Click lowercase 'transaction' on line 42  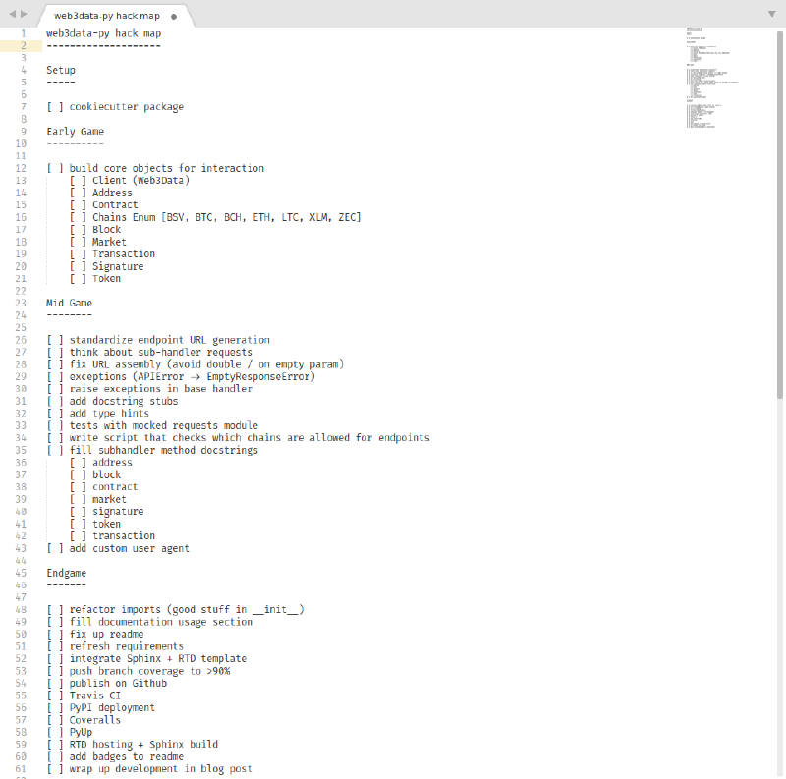click(124, 536)
